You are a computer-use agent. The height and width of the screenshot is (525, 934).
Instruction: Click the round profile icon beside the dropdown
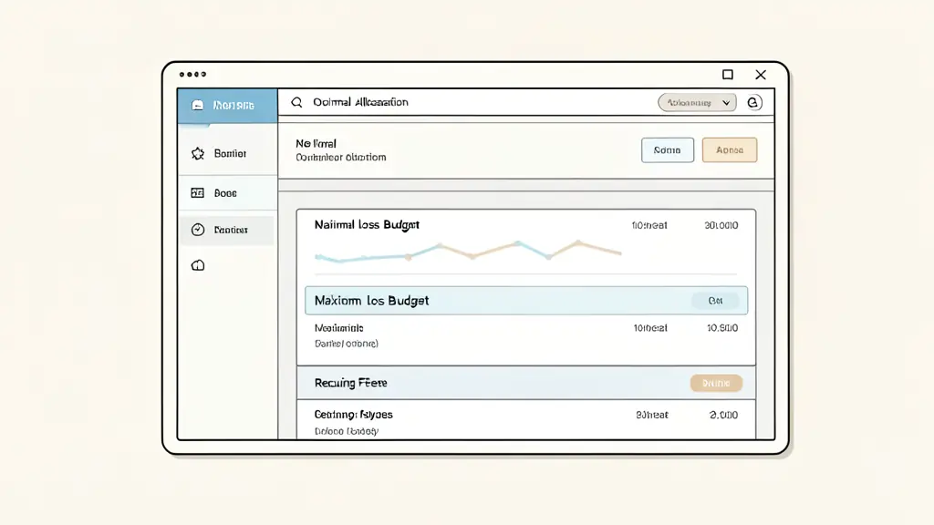pos(753,102)
